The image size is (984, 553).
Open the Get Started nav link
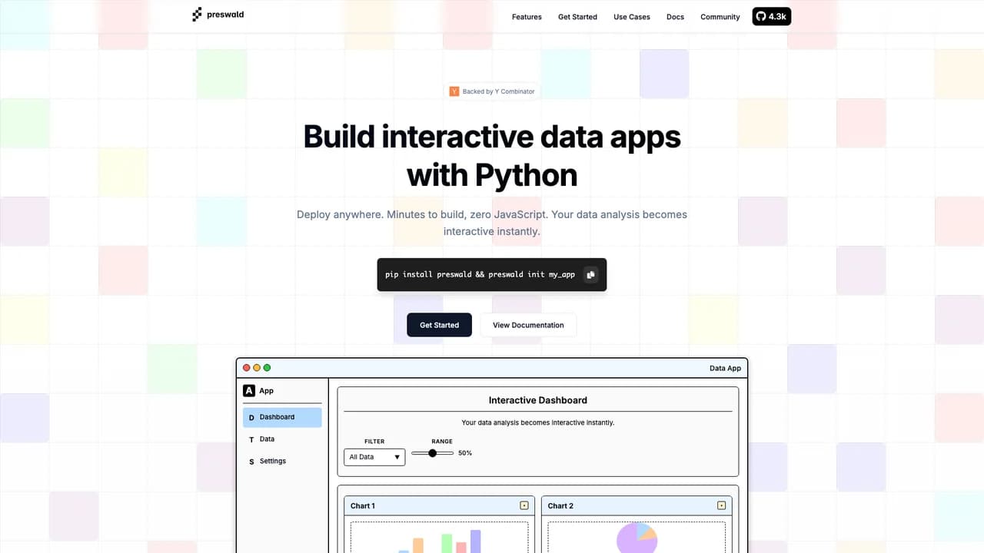point(577,17)
